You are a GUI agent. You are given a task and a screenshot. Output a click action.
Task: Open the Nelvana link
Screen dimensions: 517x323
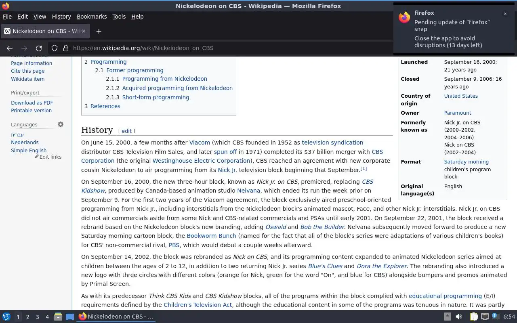click(x=248, y=191)
